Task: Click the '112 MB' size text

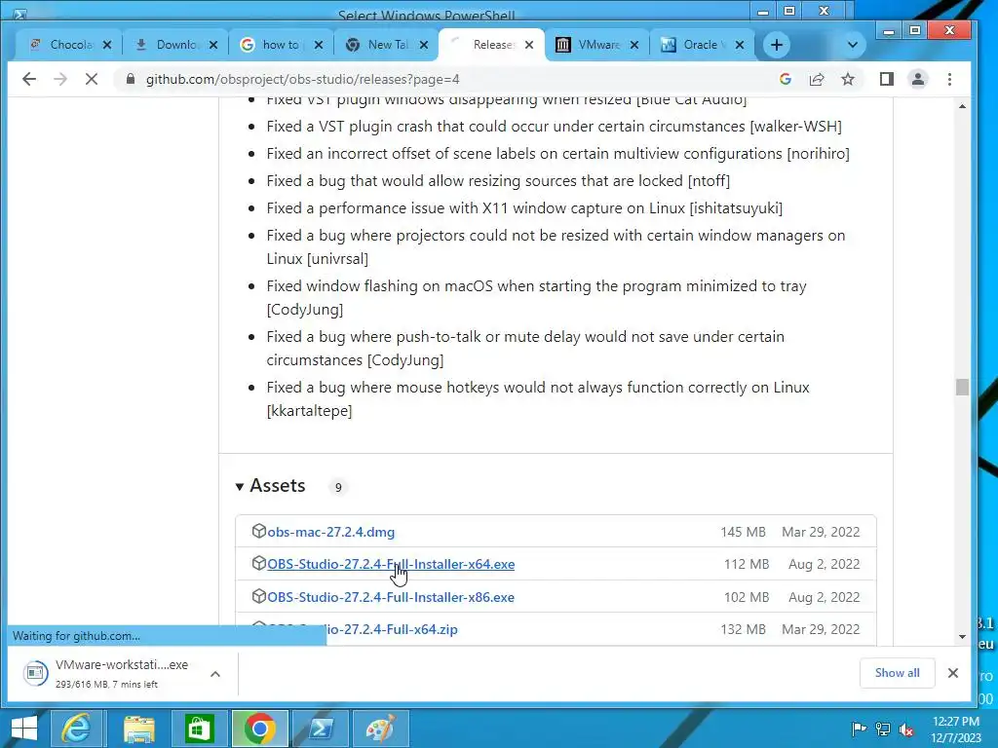Action: click(747, 564)
